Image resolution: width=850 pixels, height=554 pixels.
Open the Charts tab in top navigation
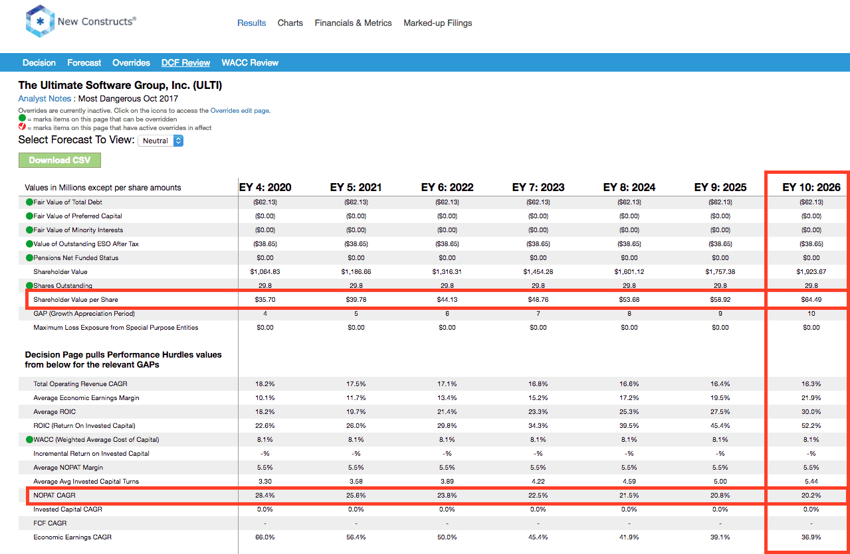pos(290,23)
